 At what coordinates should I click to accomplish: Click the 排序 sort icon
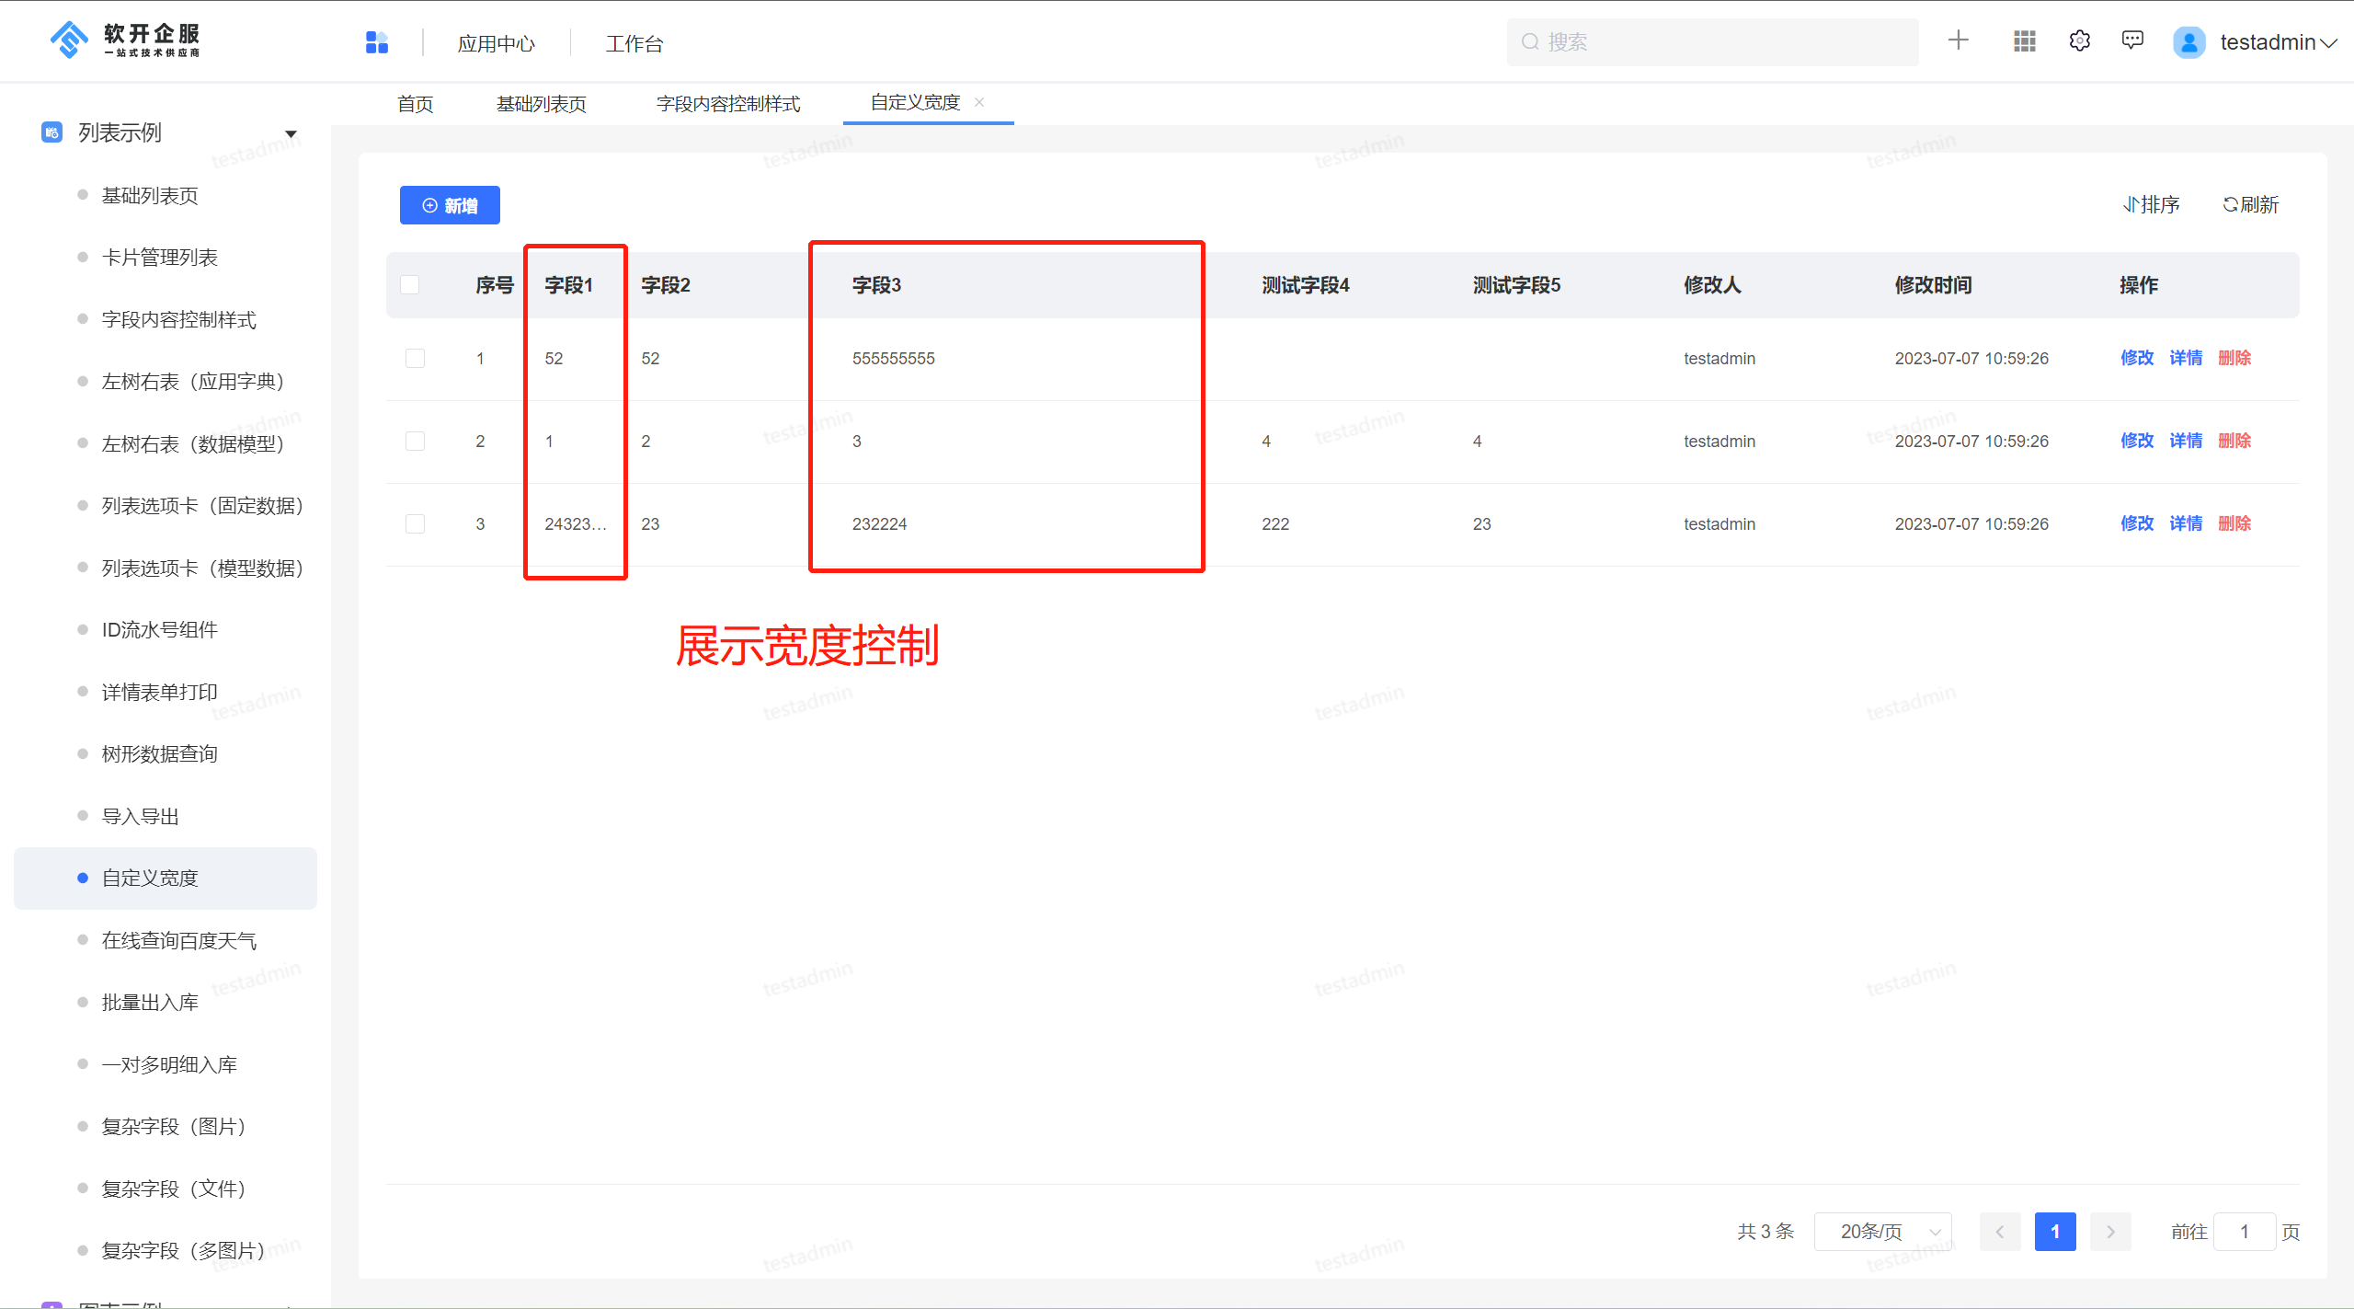click(x=2152, y=204)
